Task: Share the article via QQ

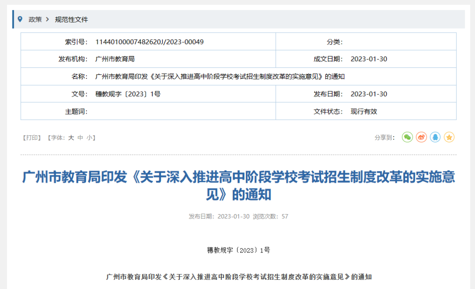Action: click(435, 137)
